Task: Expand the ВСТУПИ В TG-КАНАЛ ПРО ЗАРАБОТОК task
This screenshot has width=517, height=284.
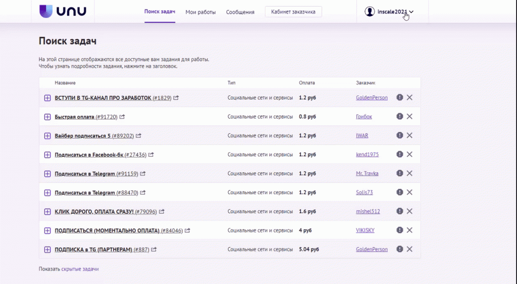Action: (47, 98)
